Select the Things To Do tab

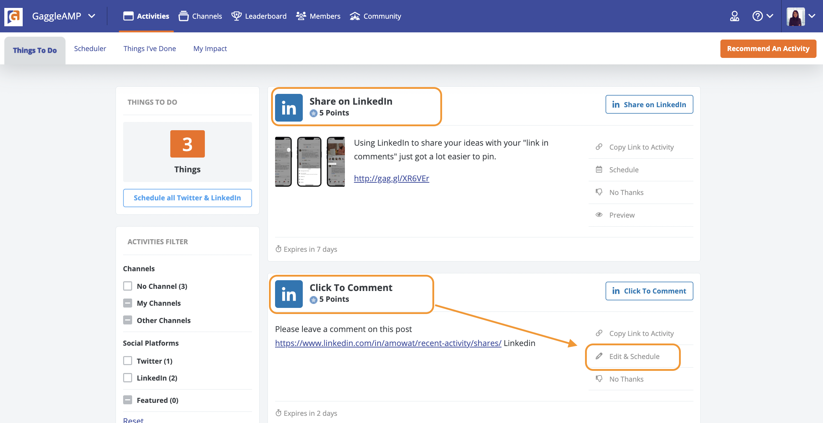coord(35,50)
